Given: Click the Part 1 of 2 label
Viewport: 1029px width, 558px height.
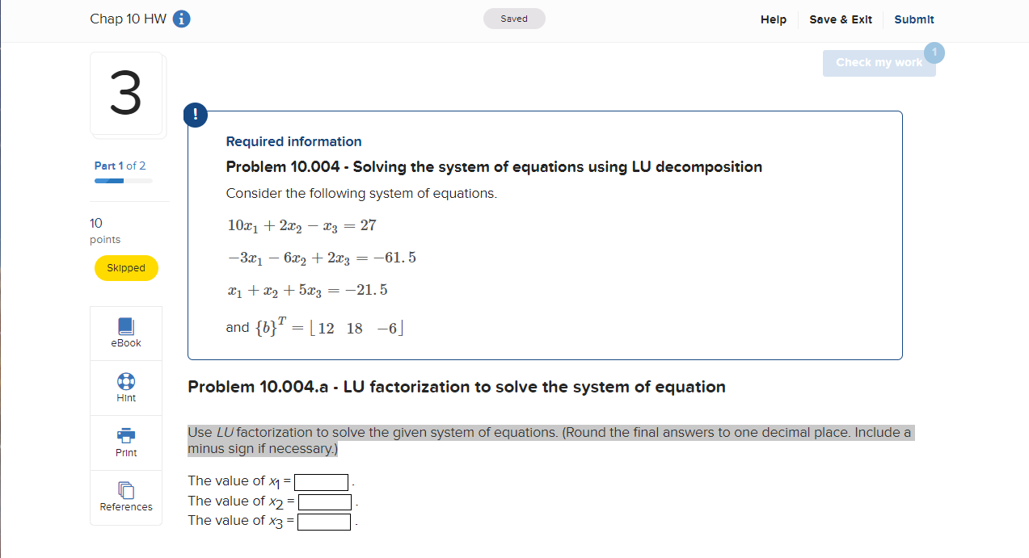Looking at the screenshot, I should click(120, 166).
